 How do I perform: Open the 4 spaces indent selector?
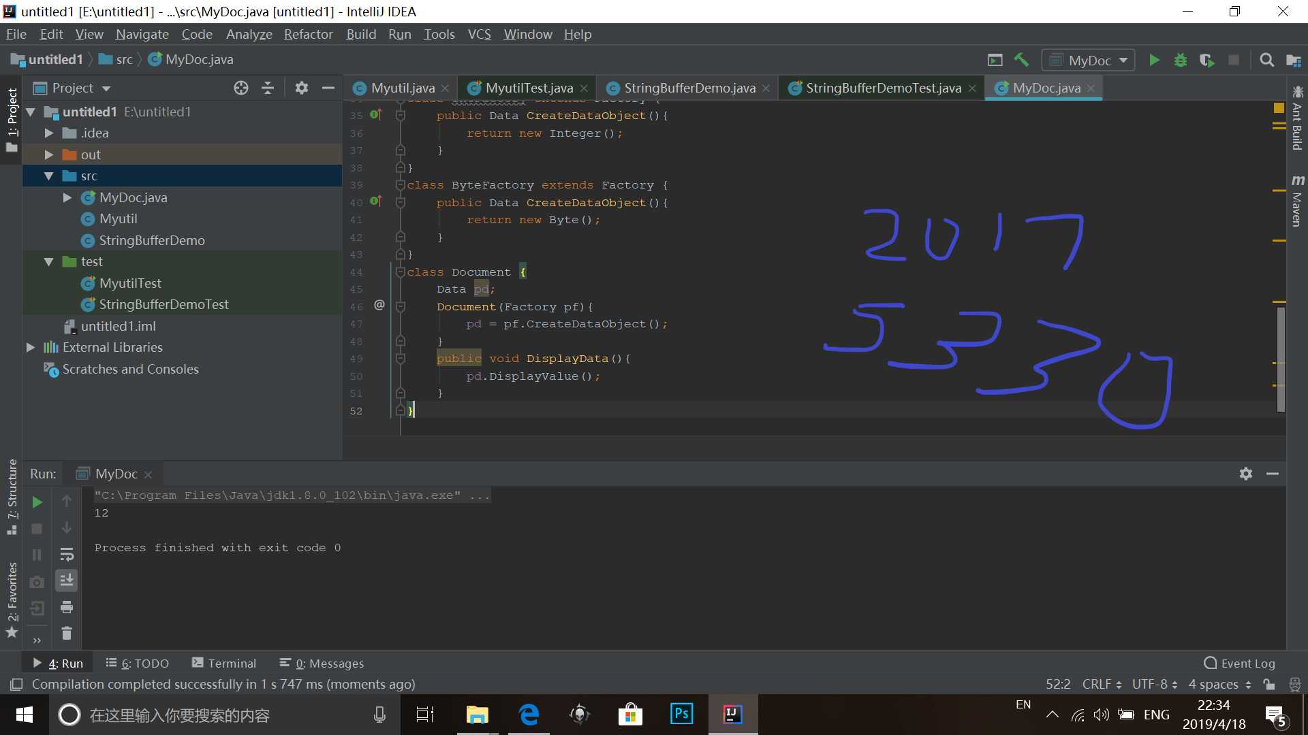[1219, 684]
